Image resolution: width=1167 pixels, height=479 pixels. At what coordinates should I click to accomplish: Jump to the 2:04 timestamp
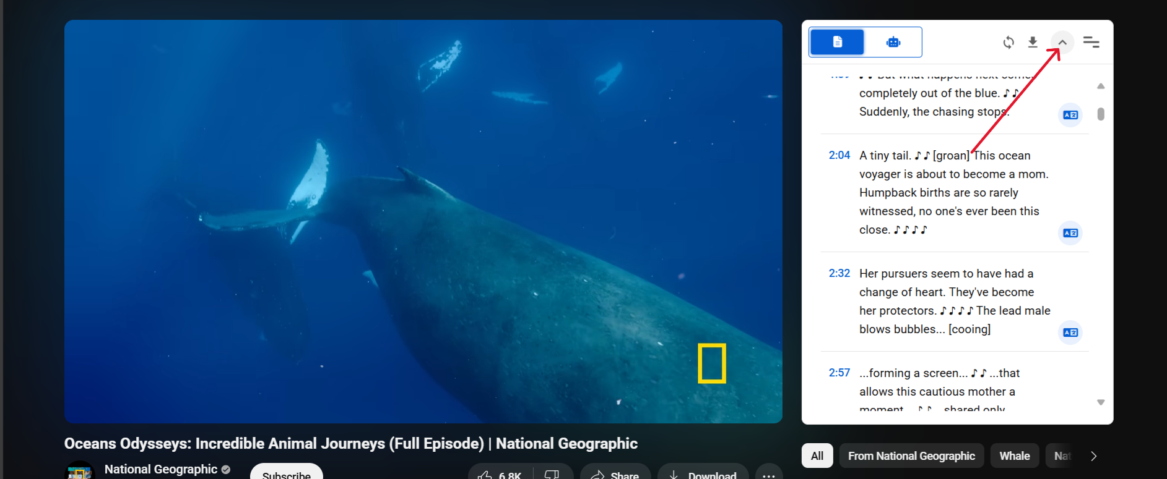839,155
